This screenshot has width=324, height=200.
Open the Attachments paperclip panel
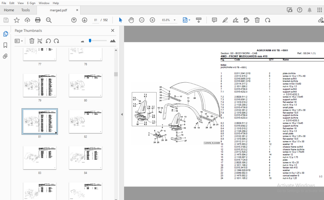pos(5,56)
